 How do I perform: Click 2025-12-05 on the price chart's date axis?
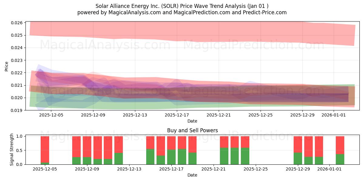(51, 115)
